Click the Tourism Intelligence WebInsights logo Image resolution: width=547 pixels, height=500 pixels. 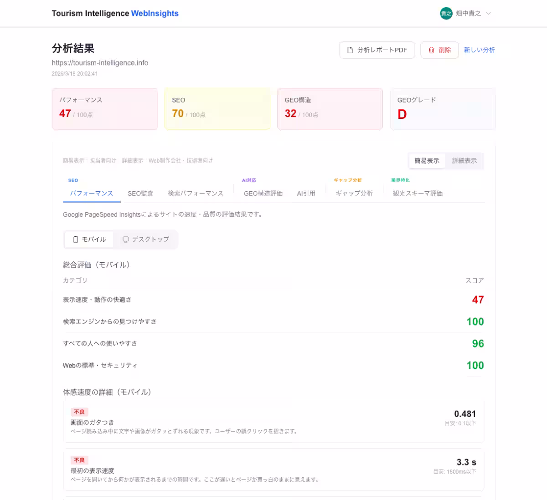pyautogui.click(x=115, y=14)
